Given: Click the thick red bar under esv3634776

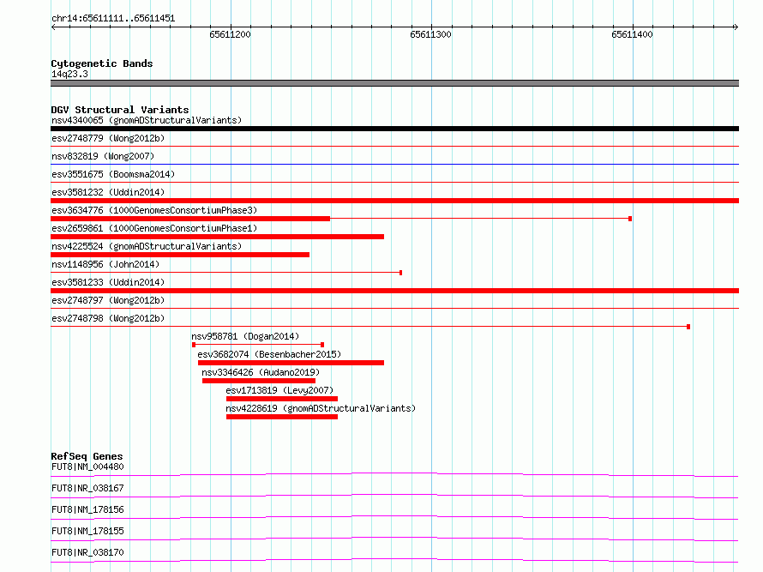Looking at the screenshot, I should (x=190, y=219).
